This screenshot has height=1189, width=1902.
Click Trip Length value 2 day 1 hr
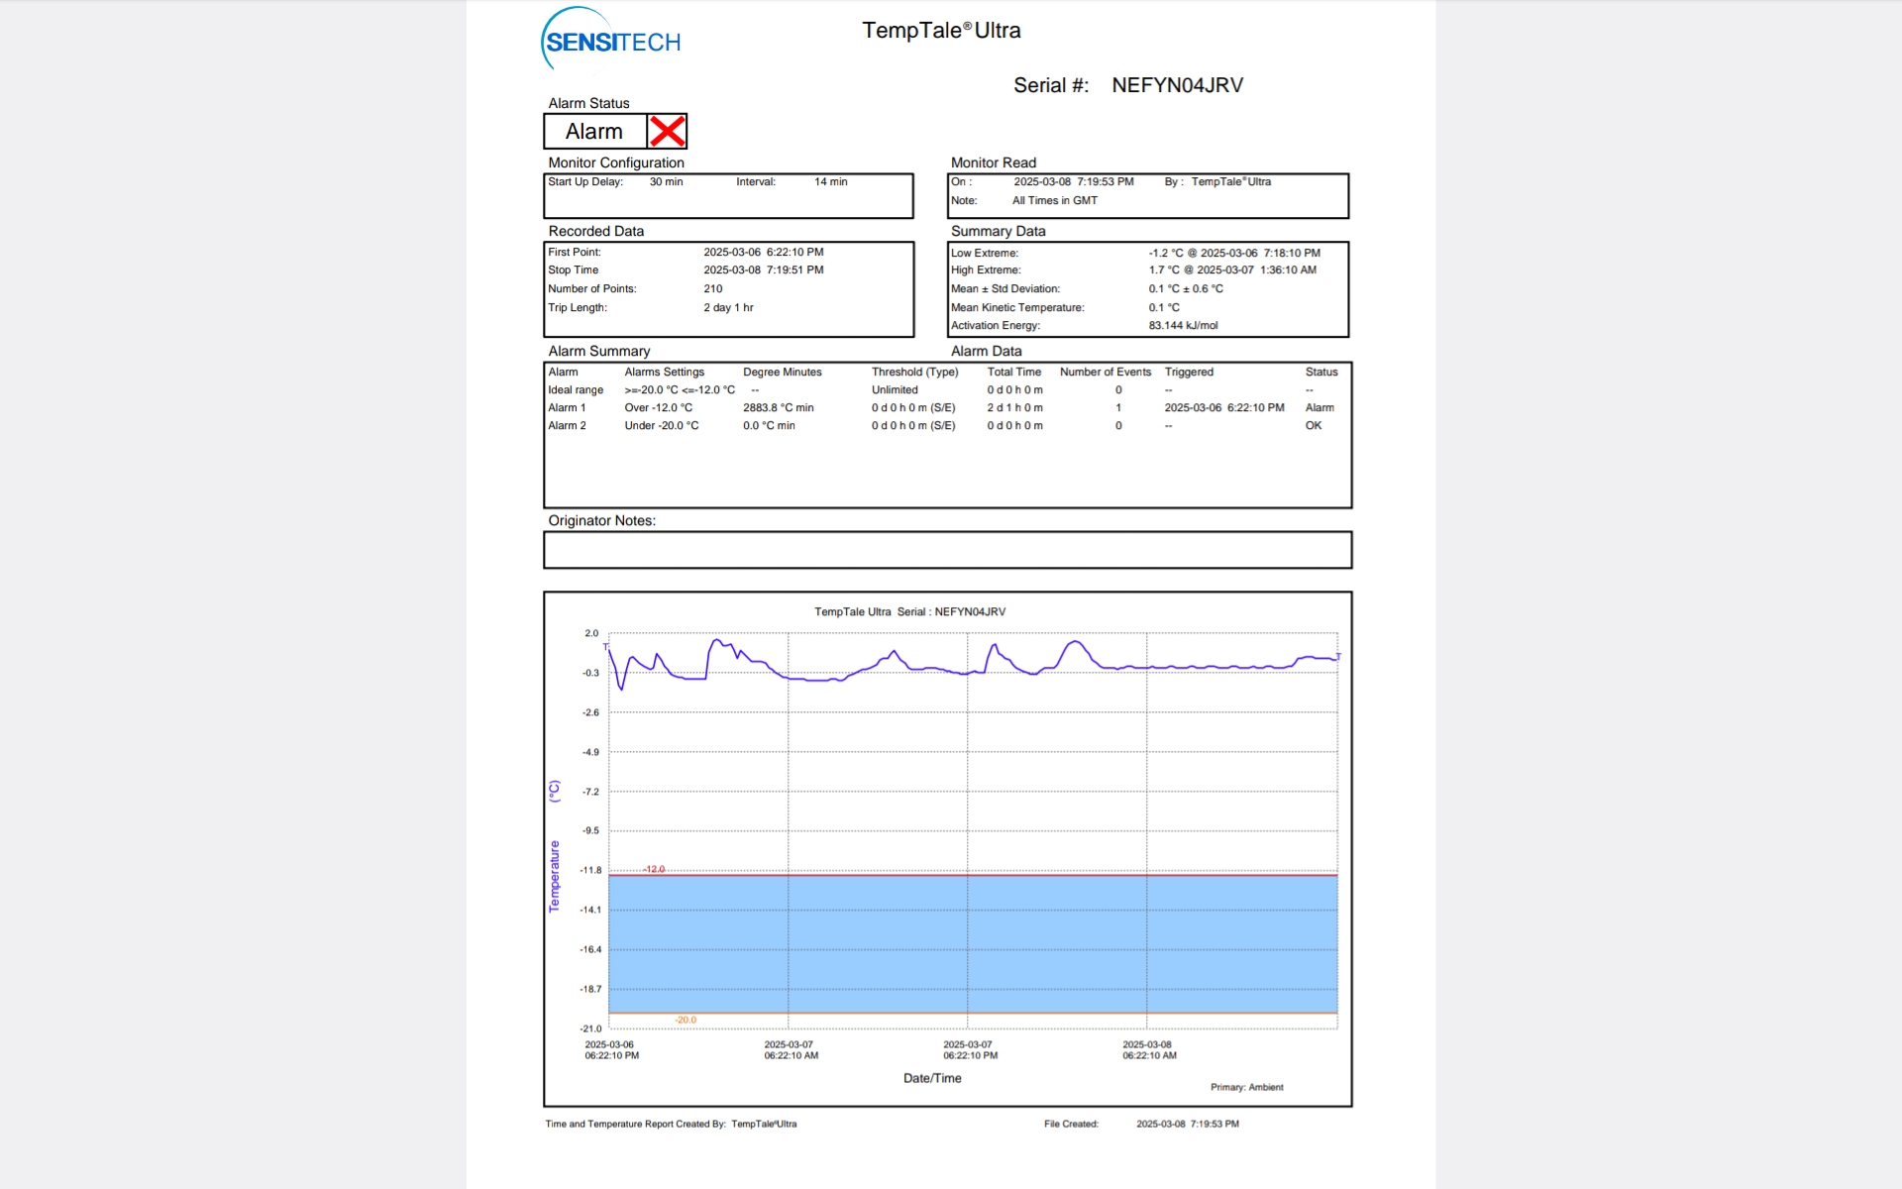click(728, 308)
